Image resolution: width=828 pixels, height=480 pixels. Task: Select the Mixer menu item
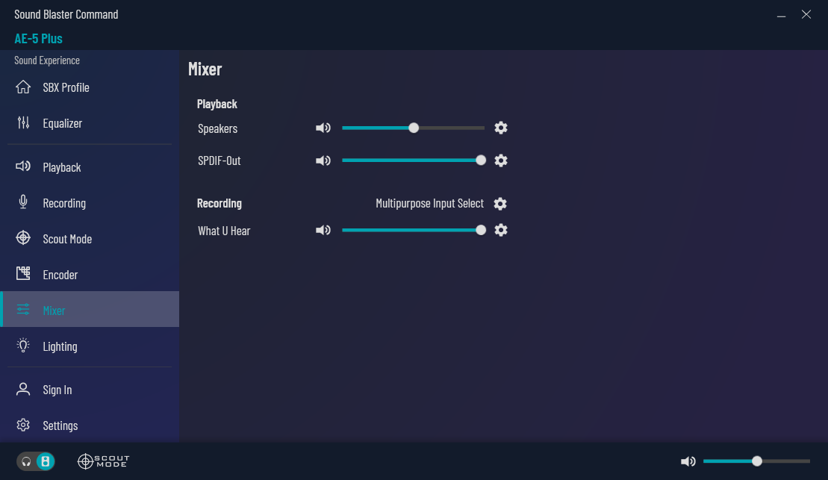pos(90,310)
